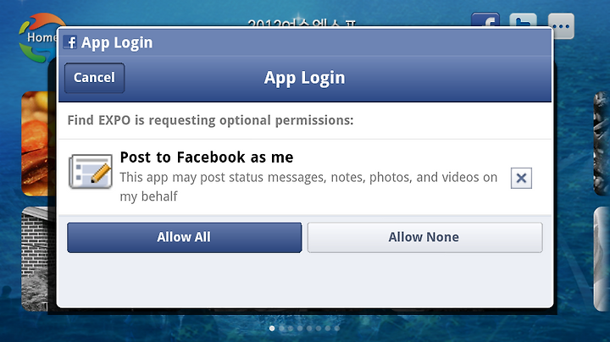Open the upper right edge thumbnail

tap(602, 143)
